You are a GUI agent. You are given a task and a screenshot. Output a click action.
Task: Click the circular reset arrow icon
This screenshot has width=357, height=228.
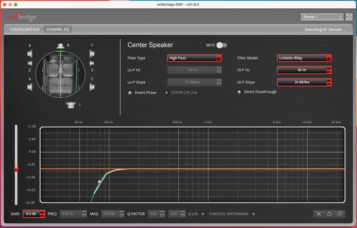[329, 214]
